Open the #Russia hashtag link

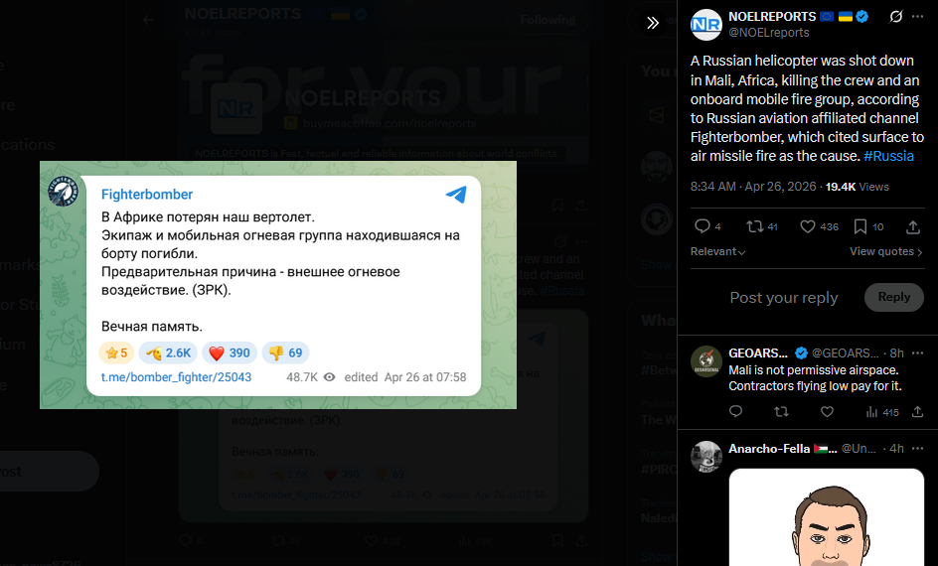click(x=888, y=156)
